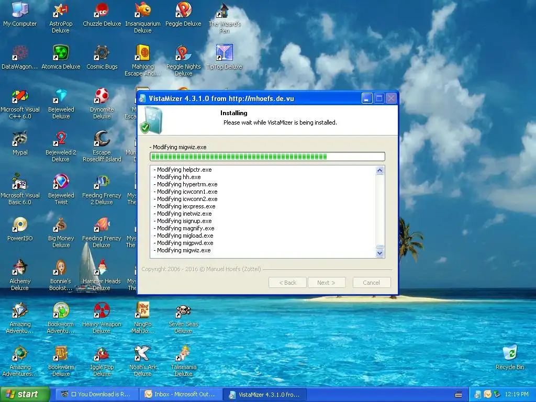Click the VistaMizer shield logo
The image size is (536, 402).
[151, 120]
